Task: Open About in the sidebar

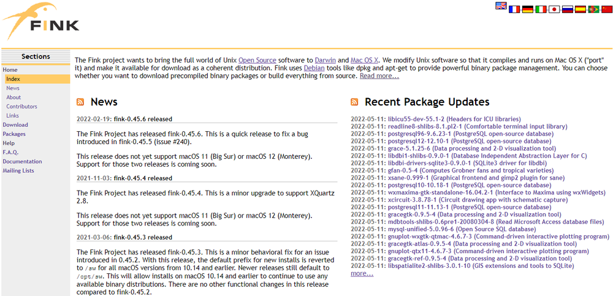Action: coord(13,97)
